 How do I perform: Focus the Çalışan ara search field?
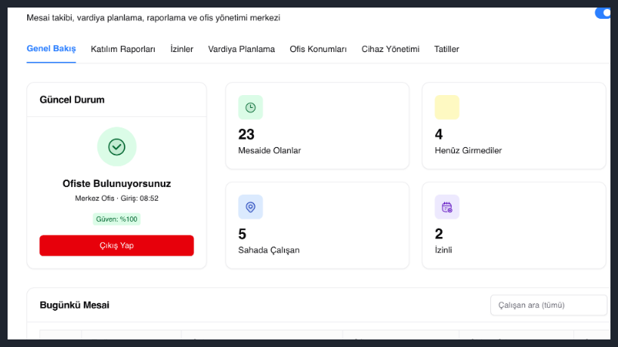coord(548,306)
